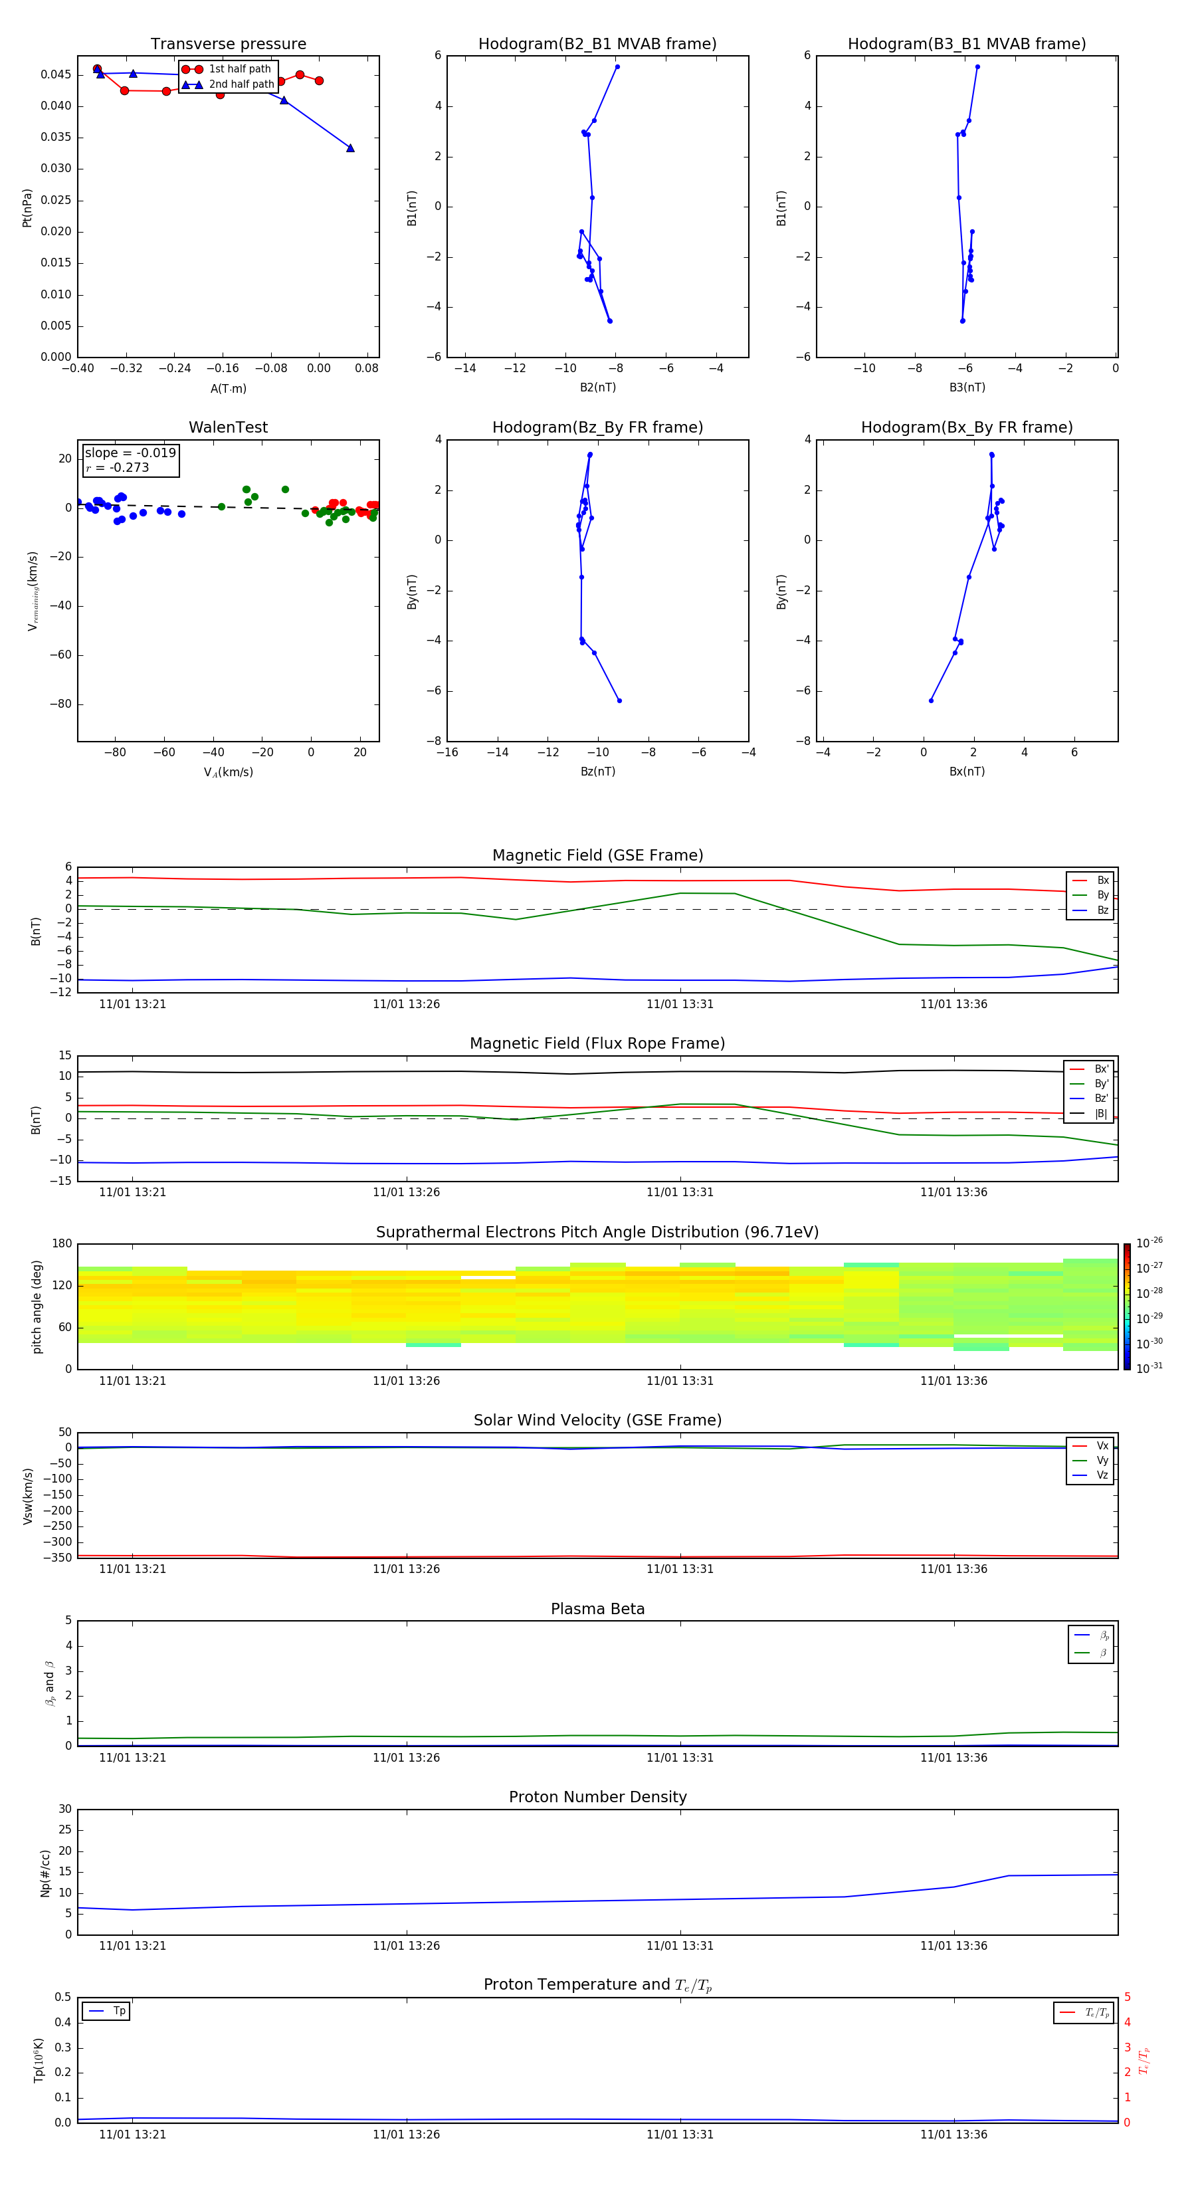Viewport: 1196px width, 2193px height.
Task: Click 'Vz' in solar wind legend
Action: (1090, 1475)
